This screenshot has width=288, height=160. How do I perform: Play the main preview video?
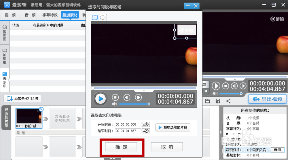pyautogui.click(x=216, y=86)
